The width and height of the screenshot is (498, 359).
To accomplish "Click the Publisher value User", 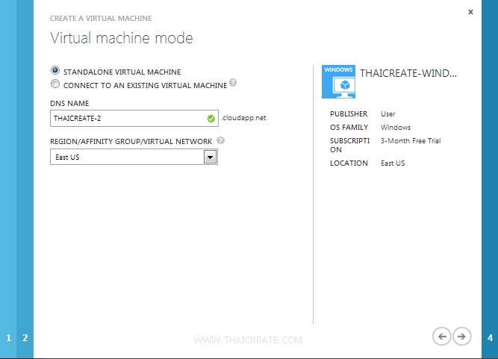I will [387, 114].
